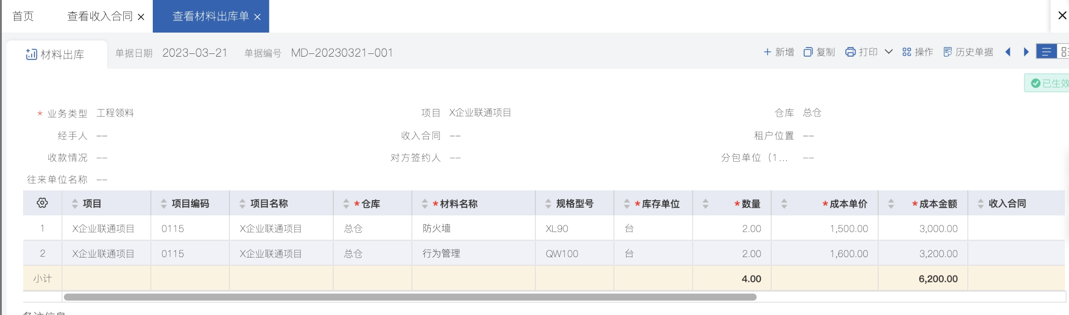This screenshot has height=315, width=1069.
Task: Click the 材料出库 form tab
Action: [x=56, y=54]
